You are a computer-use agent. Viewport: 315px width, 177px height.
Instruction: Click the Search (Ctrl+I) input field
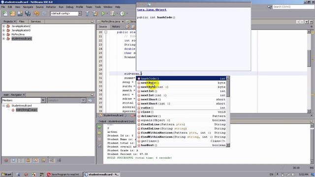click(x=293, y=7)
